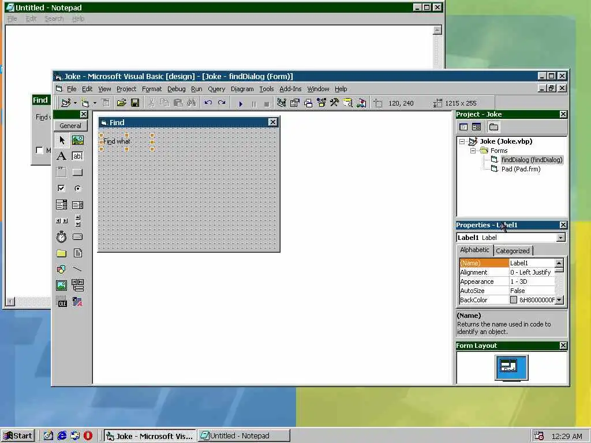Start the program with the Run arrow
Viewport: 591px width, 443px height.
[241, 103]
